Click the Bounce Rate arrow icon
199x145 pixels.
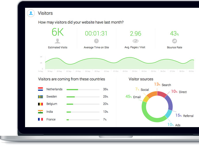(x=175, y=41)
